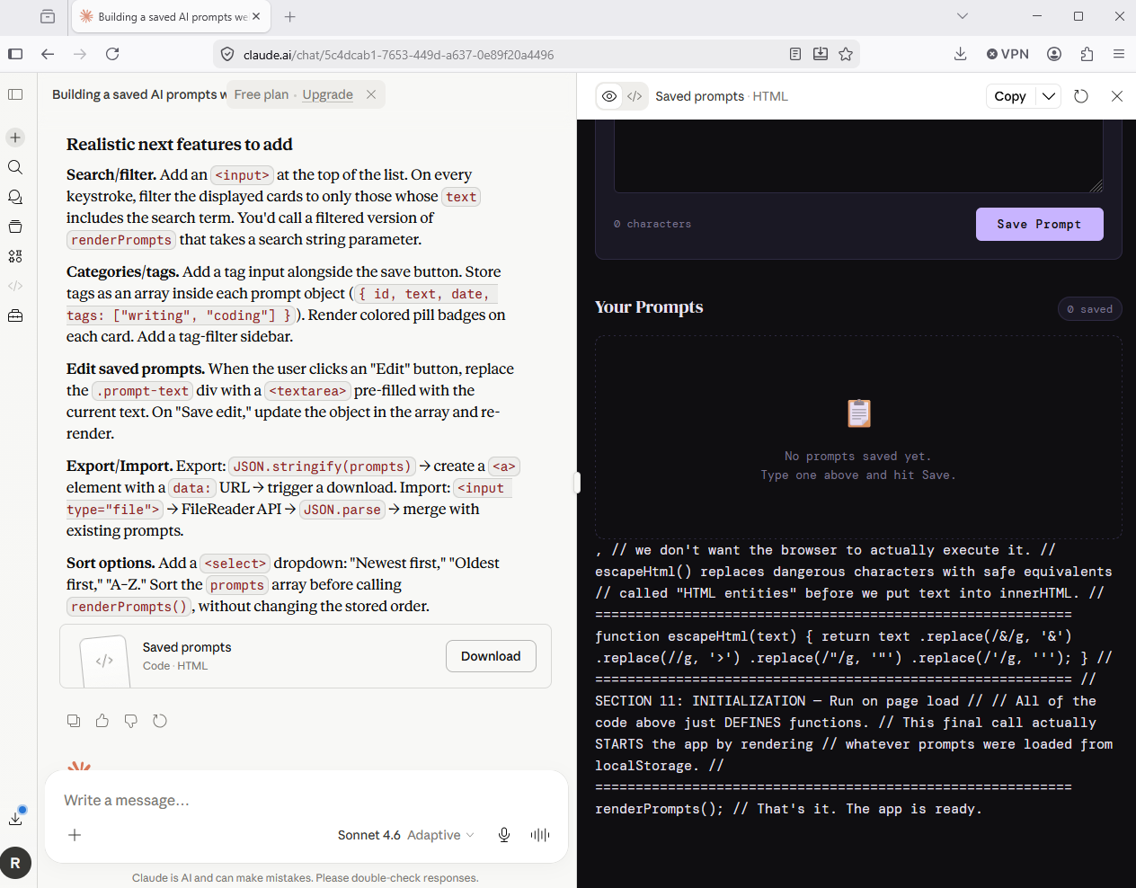Image resolution: width=1136 pixels, height=888 pixels.
Task: Open Artifacts icon in sidebar
Action: [x=15, y=256]
